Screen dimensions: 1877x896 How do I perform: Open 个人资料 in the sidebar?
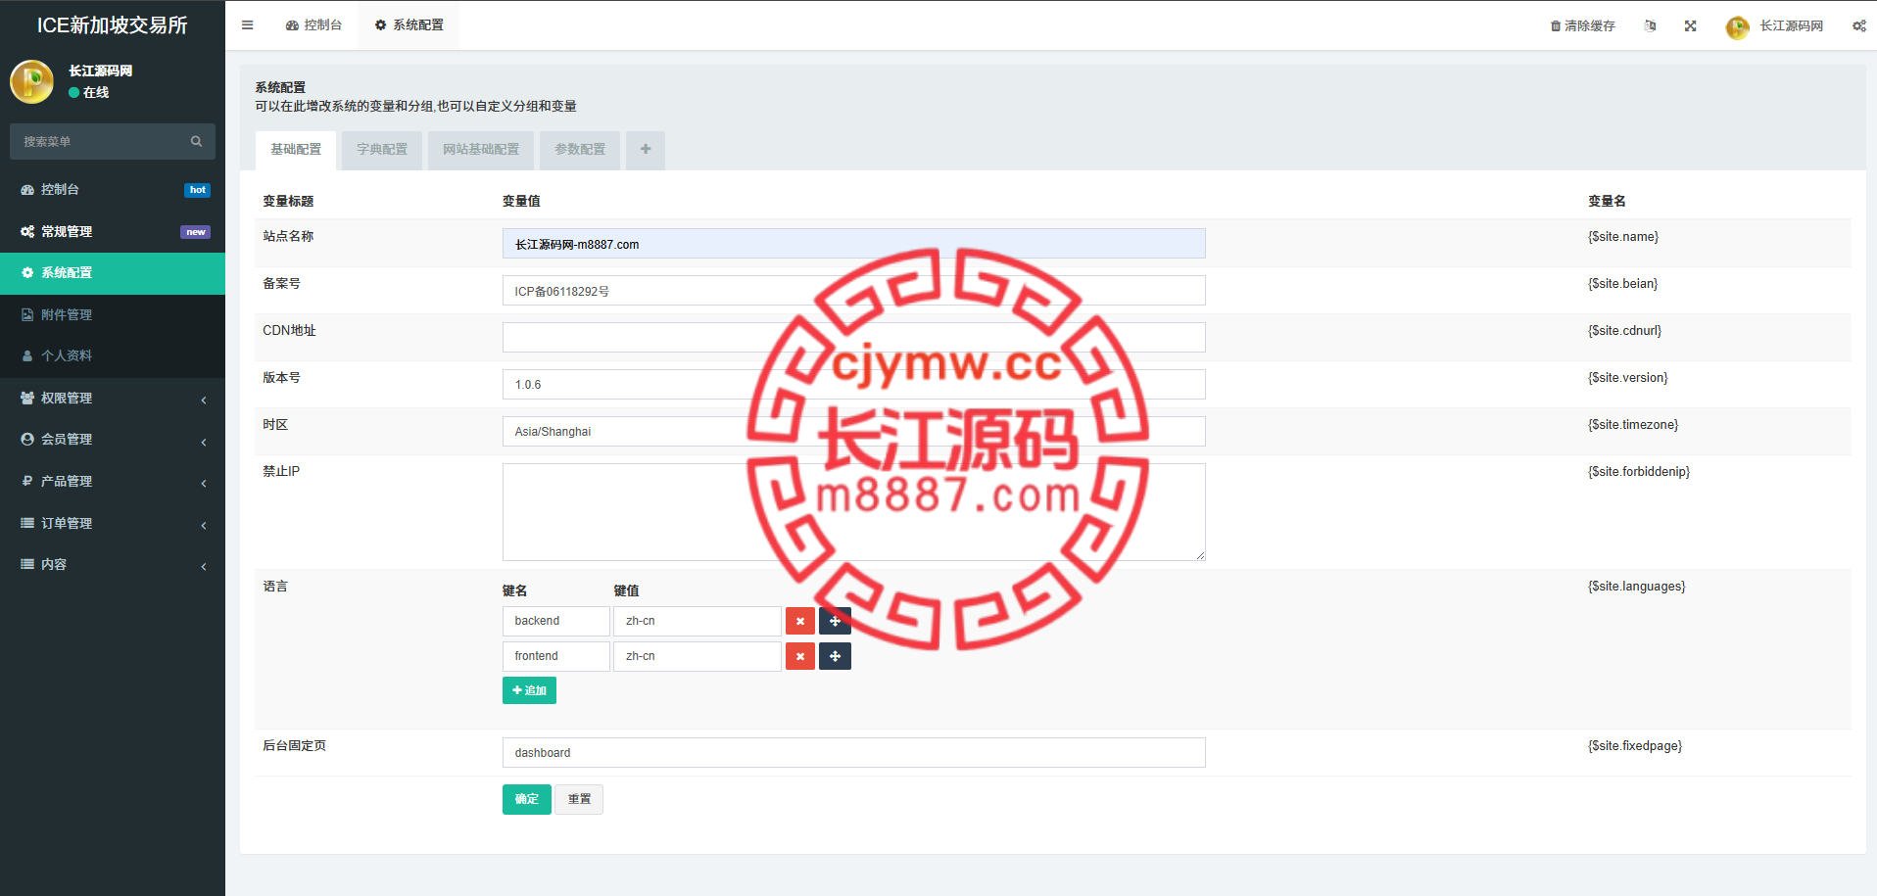pyautogui.click(x=113, y=355)
